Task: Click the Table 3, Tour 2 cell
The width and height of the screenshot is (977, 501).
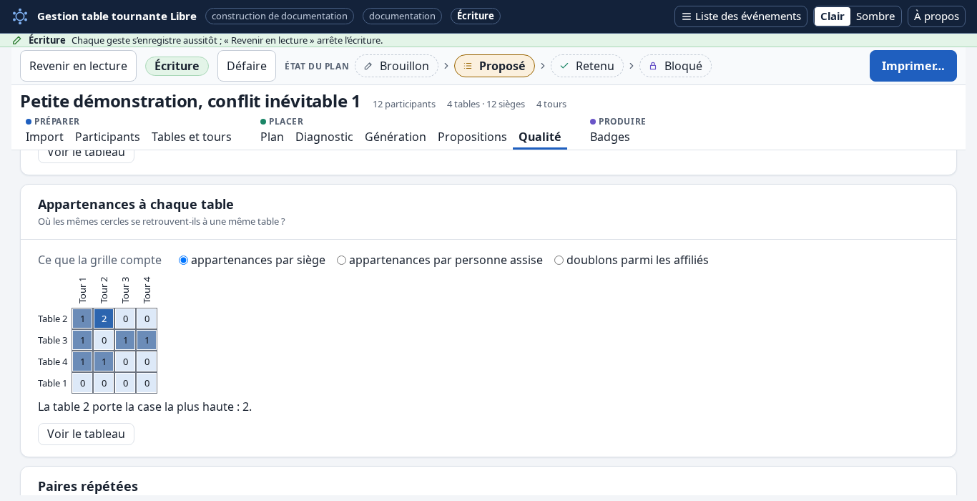Action: click(104, 340)
